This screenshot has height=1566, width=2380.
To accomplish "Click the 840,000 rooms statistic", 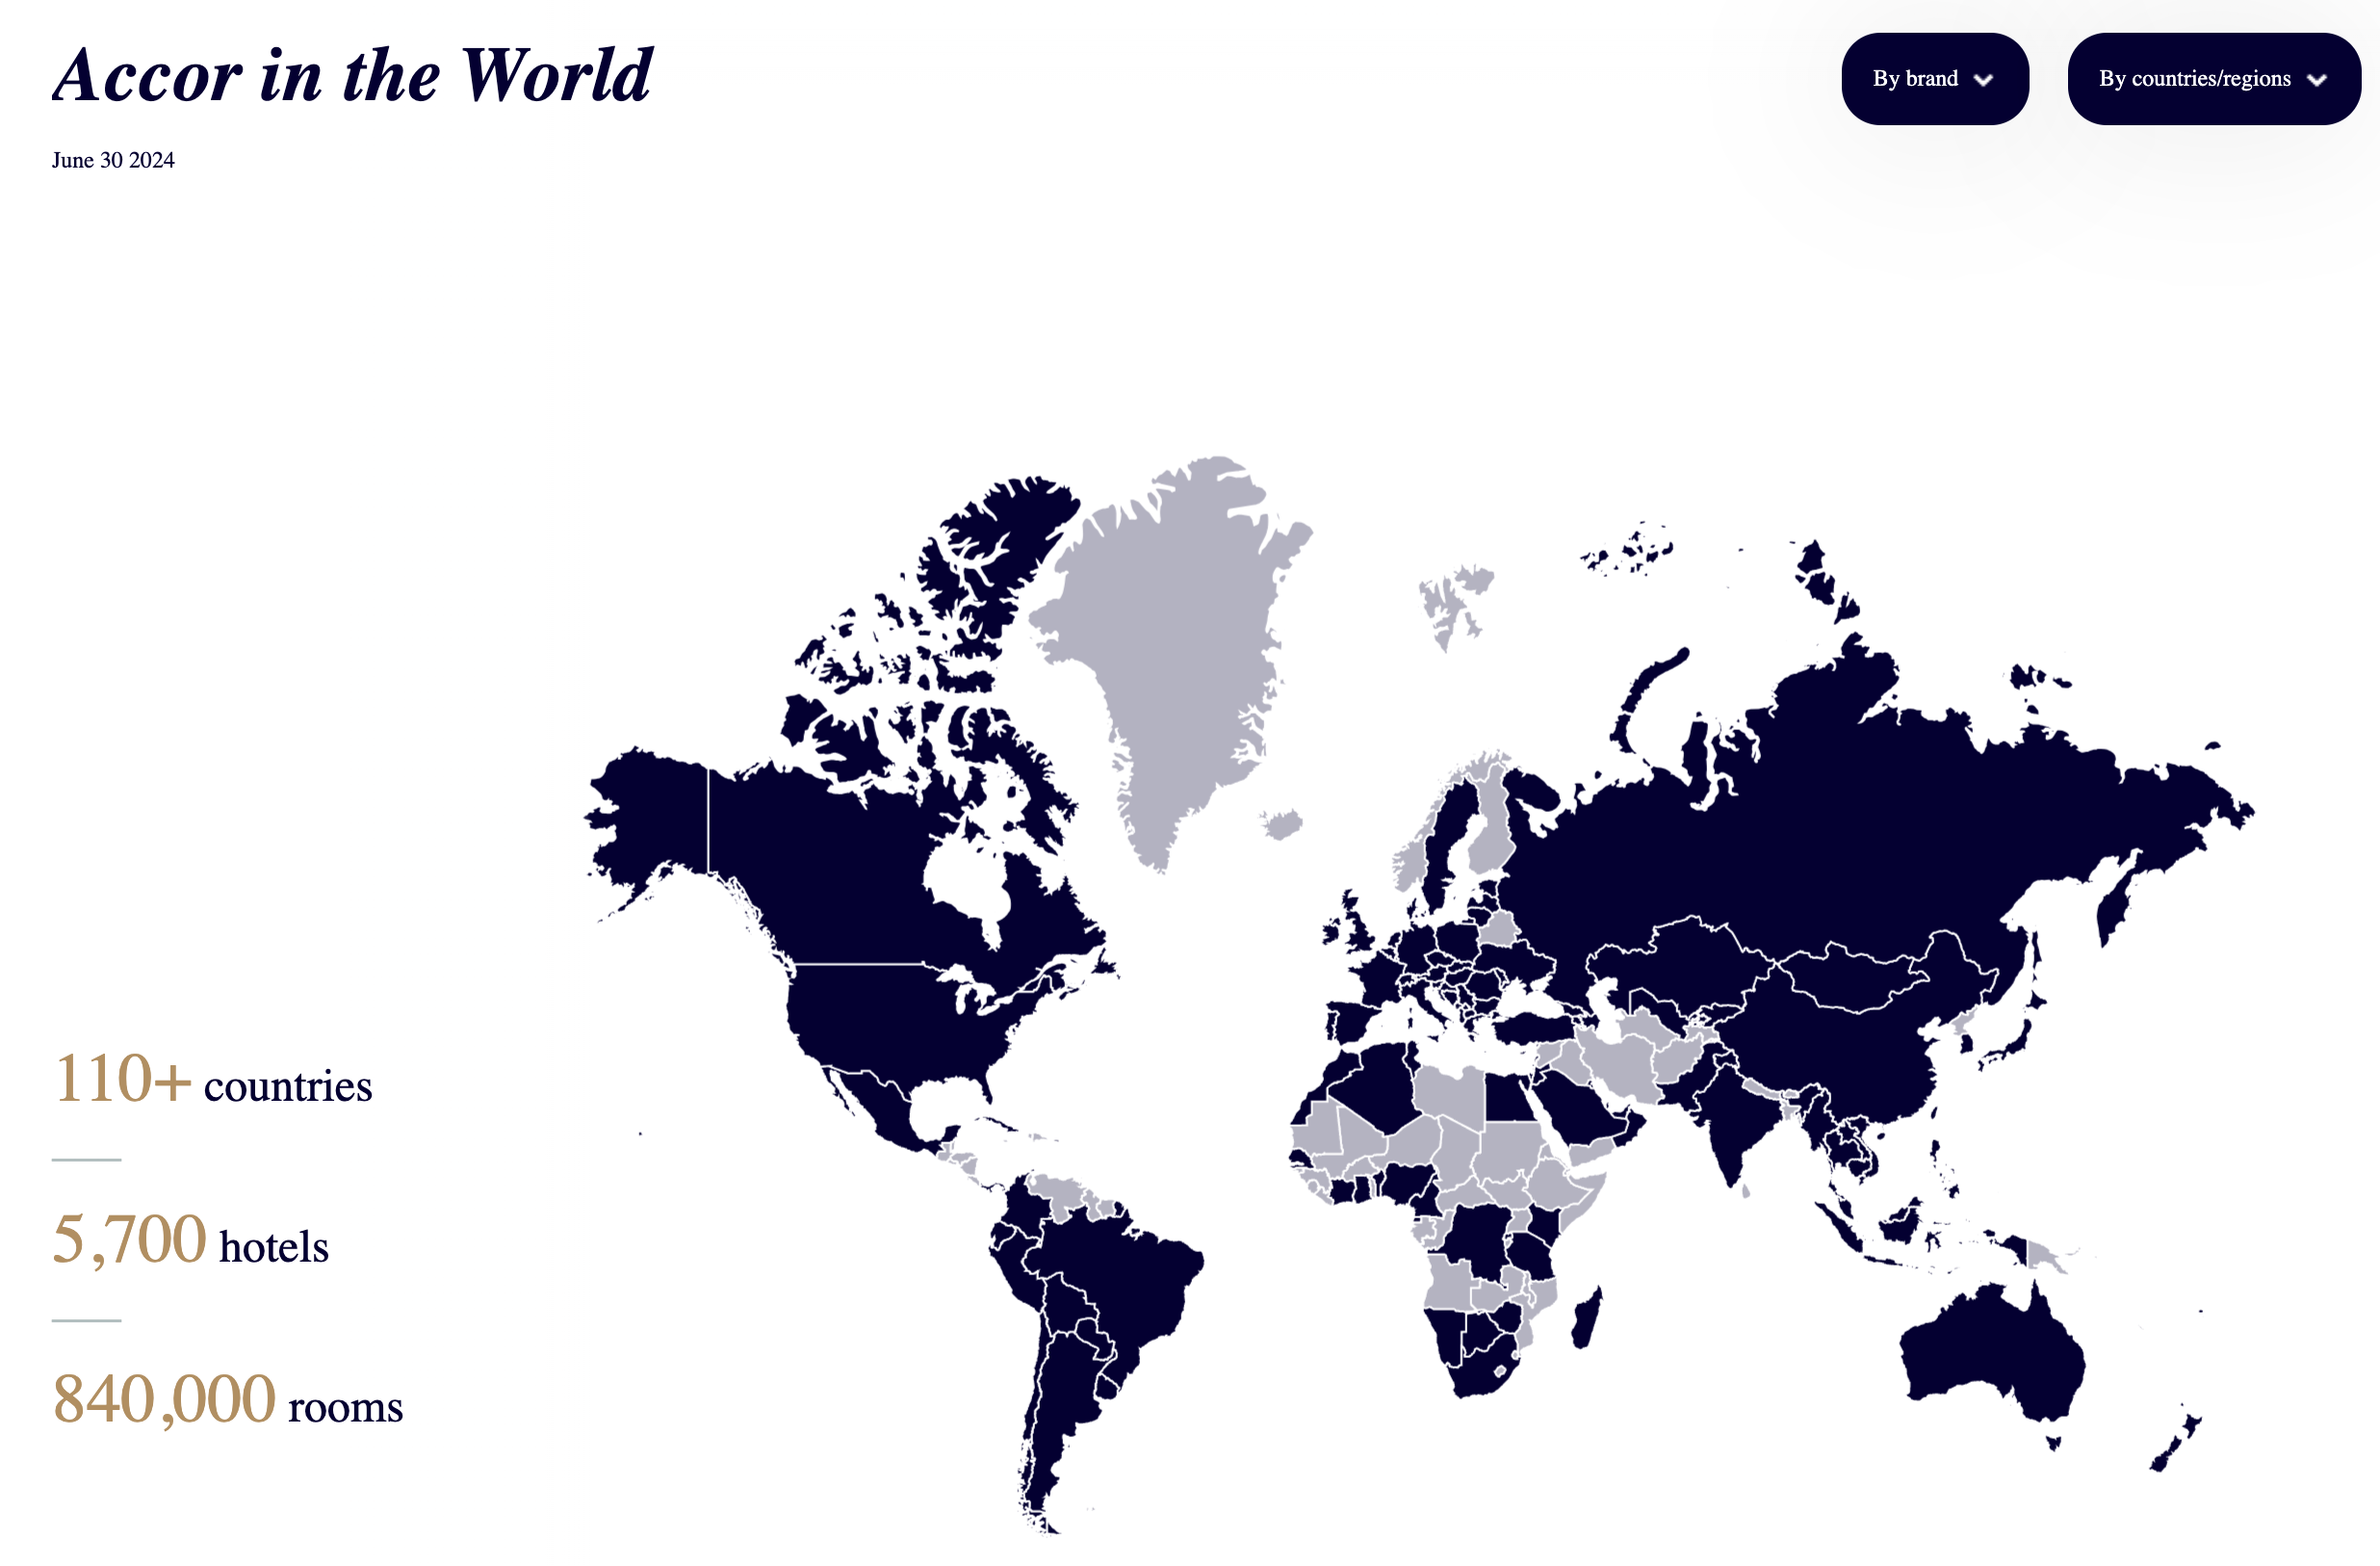I will pos(227,1401).
